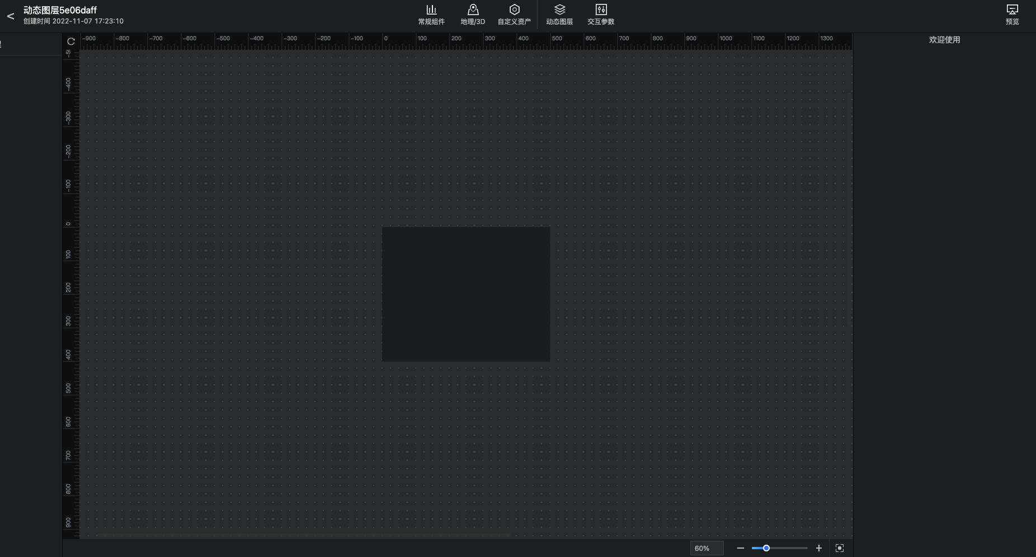Viewport: 1036px width, 557px height.
Task: Click the horizontal scrollbar below the canvas
Action: coord(302,536)
